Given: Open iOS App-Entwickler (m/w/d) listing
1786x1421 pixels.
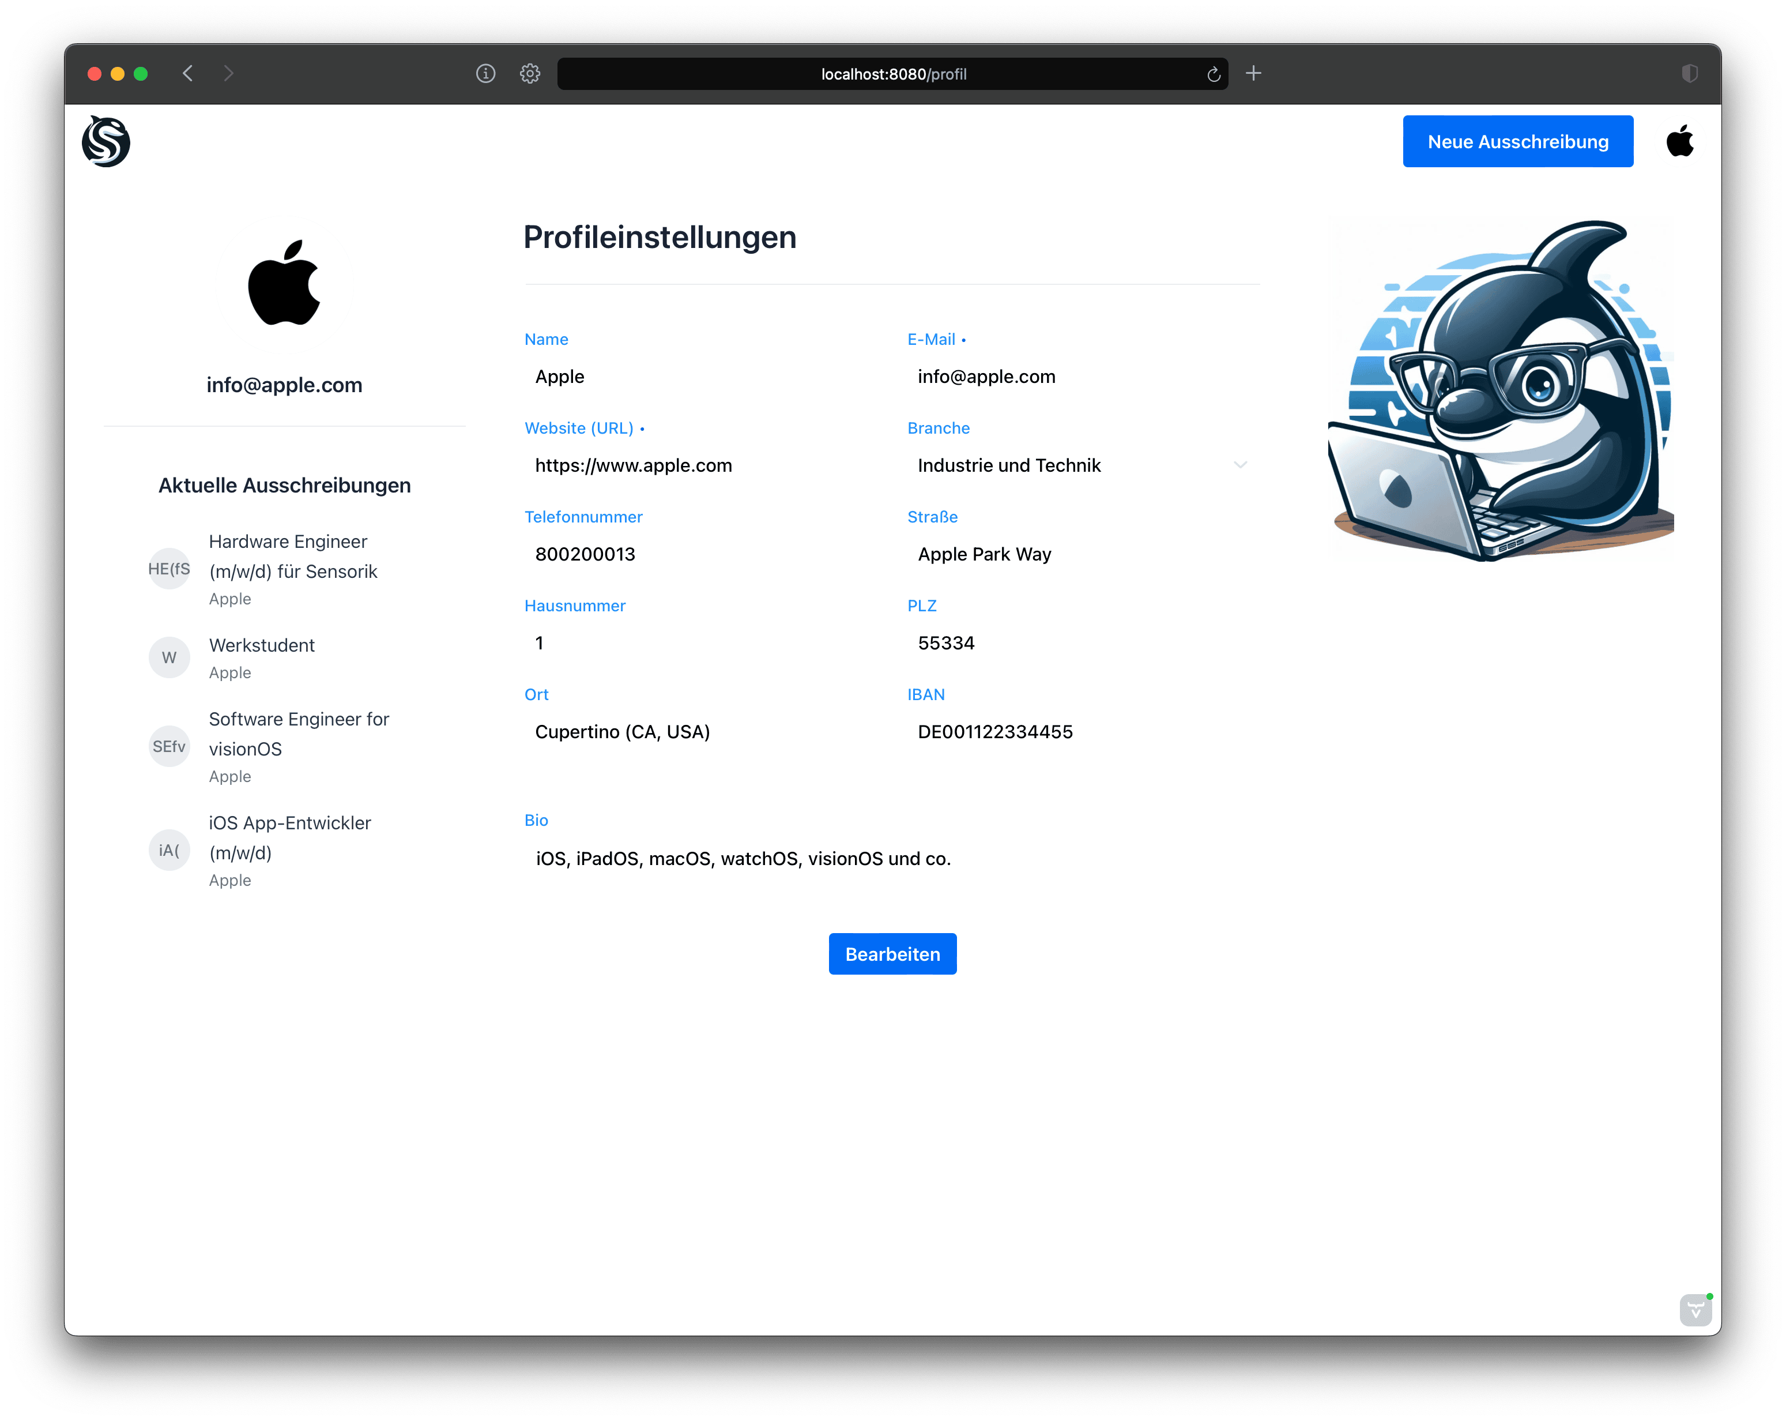Looking at the screenshot, I should (x=289, y=838).
